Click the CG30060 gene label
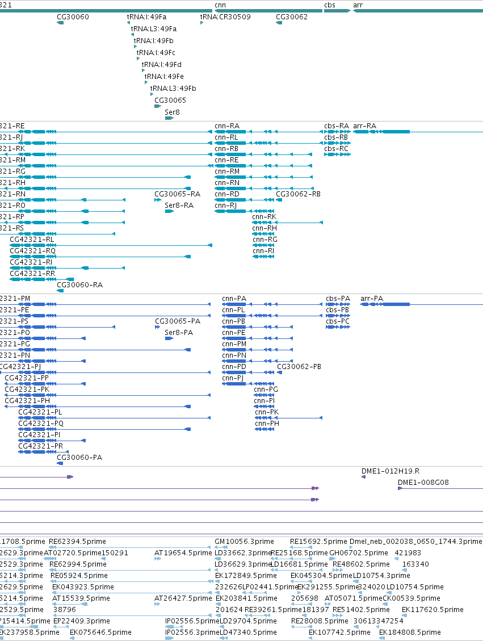 point(73,17)
